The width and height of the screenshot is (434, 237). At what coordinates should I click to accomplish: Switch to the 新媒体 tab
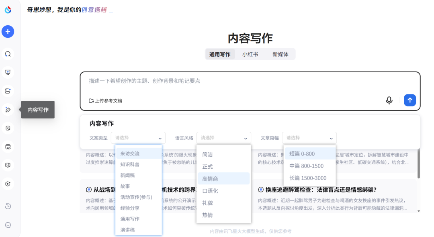(x=280, y=54)
